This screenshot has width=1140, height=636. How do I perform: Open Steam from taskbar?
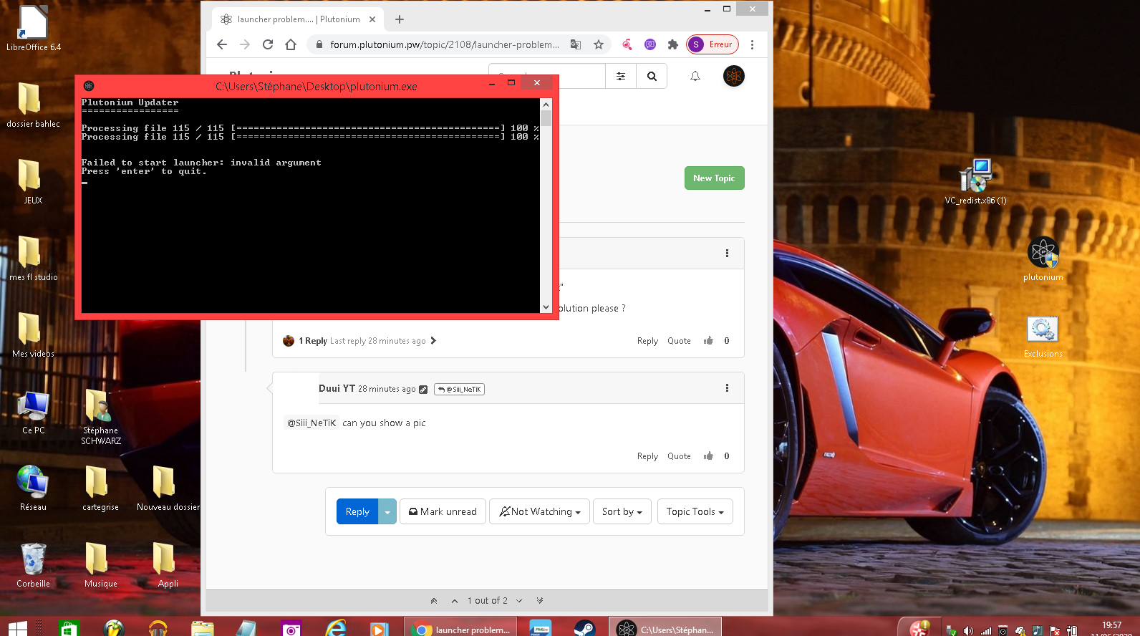click(584, 628)
